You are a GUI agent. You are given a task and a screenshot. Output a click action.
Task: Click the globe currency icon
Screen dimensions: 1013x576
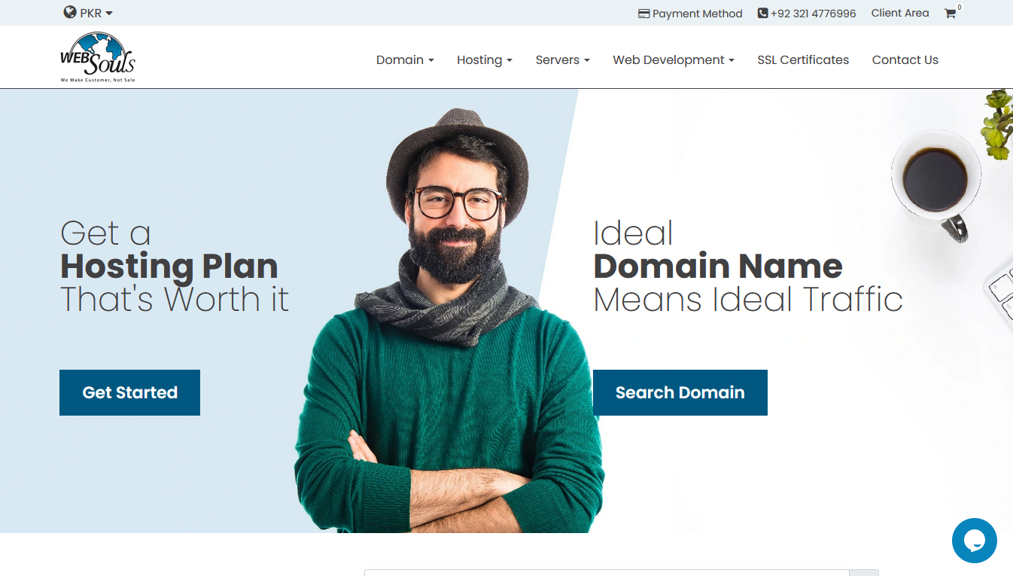tap(70, 12)
